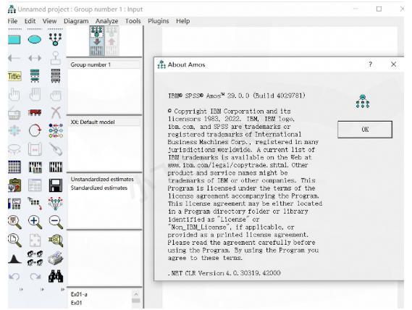
Task: Toggle view input path diagram button
Action: tap(97, 41)
